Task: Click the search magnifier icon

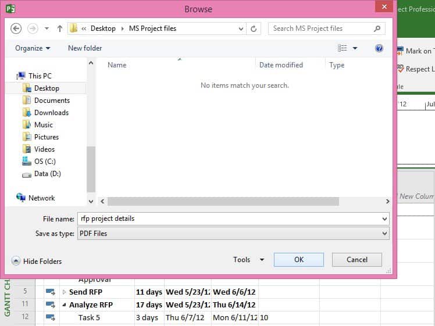Action: (377, 28)
